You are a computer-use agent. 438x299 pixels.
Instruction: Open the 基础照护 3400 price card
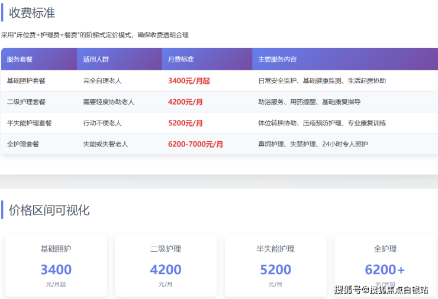click(56, 265)
